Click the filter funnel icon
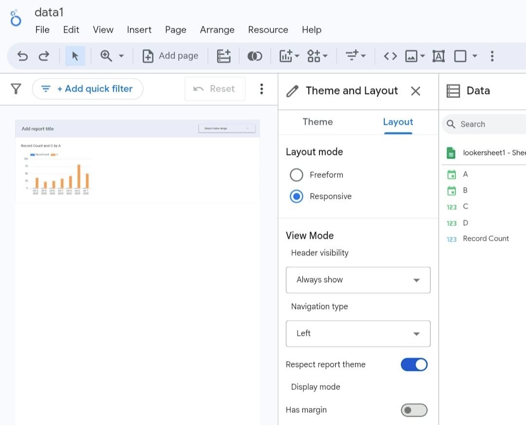The height and width of the screenshot is (425, 526). click(16, 89)
